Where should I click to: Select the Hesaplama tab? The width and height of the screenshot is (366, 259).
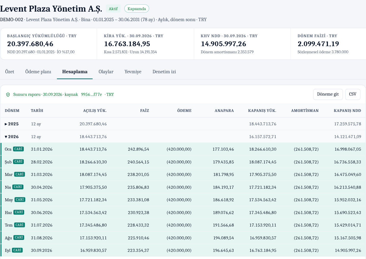click(75, 72)
